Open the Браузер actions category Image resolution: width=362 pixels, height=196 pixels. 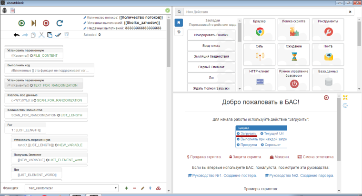[x=260, y=29]
